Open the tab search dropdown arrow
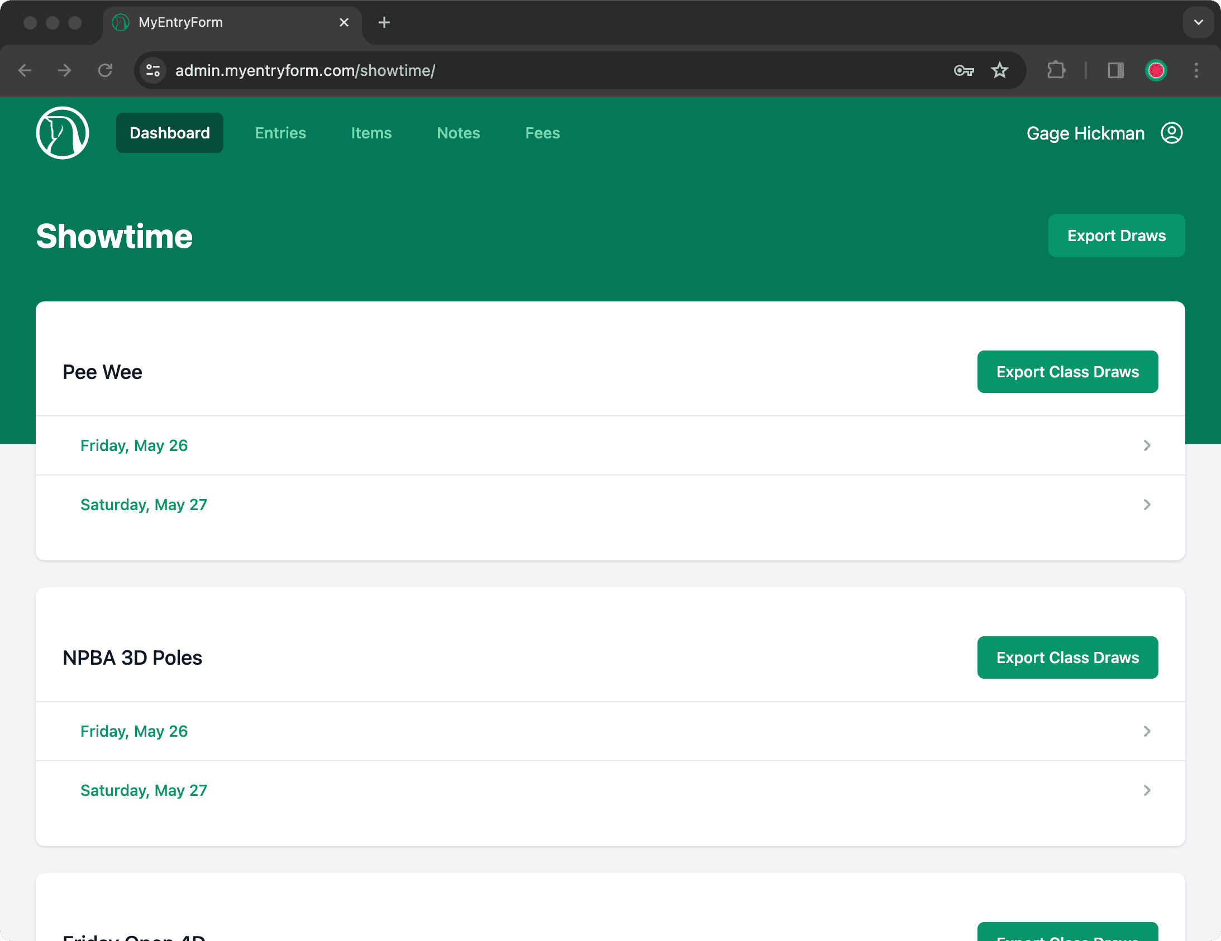 click(1198, 22)
